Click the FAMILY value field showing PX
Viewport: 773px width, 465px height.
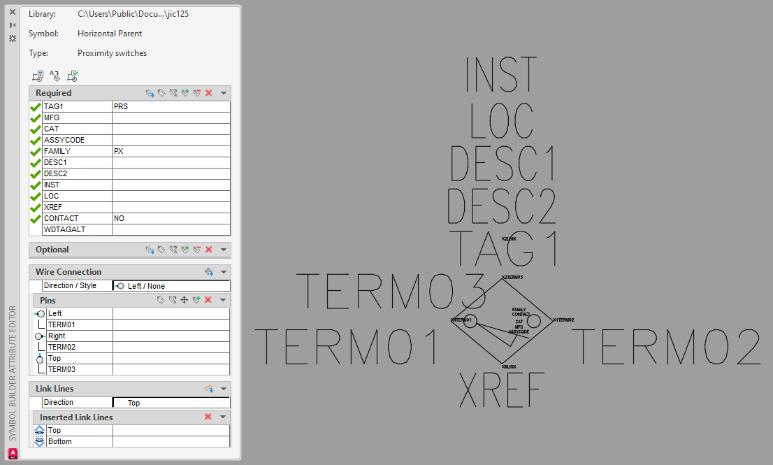click(x=171, y=152)
